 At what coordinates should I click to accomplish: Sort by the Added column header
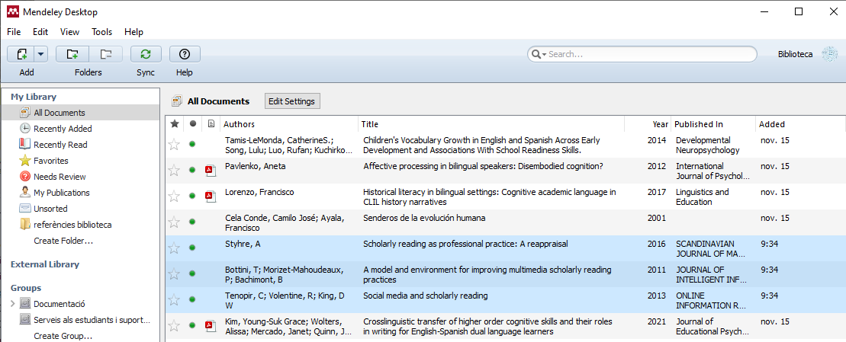800,124
